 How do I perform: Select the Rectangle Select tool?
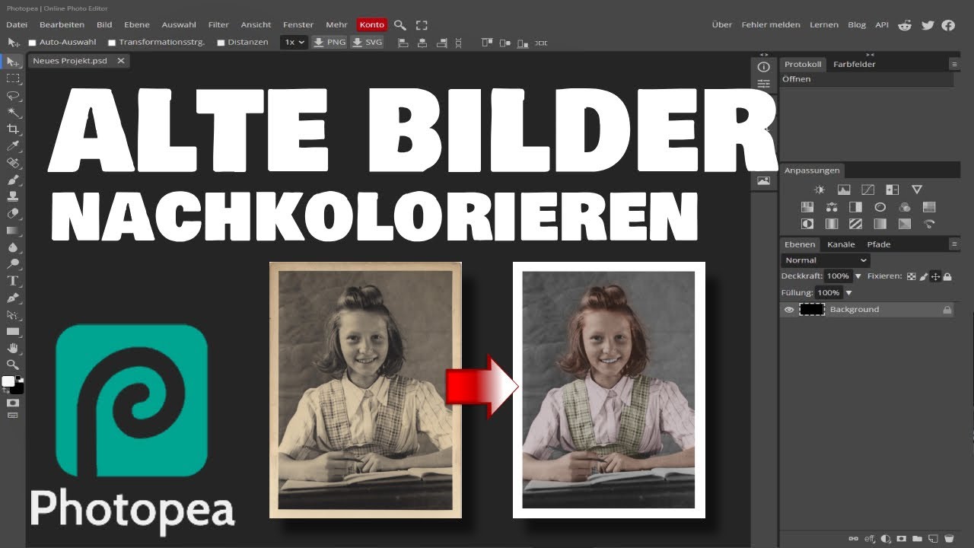[13, 78]
